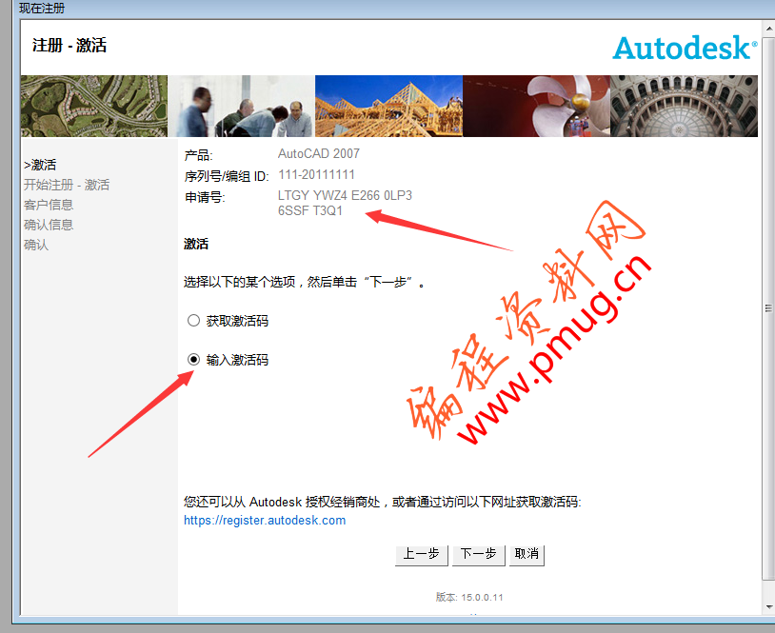775x633 pixels.
Task: Click the 下一步 button
Action: (479, 554)
